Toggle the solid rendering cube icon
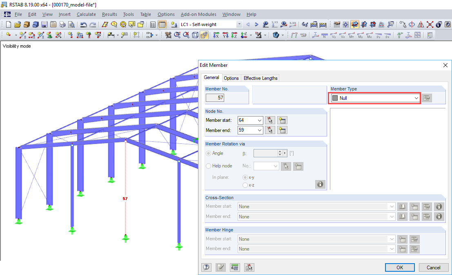452x275 pixels. (204, 35)
